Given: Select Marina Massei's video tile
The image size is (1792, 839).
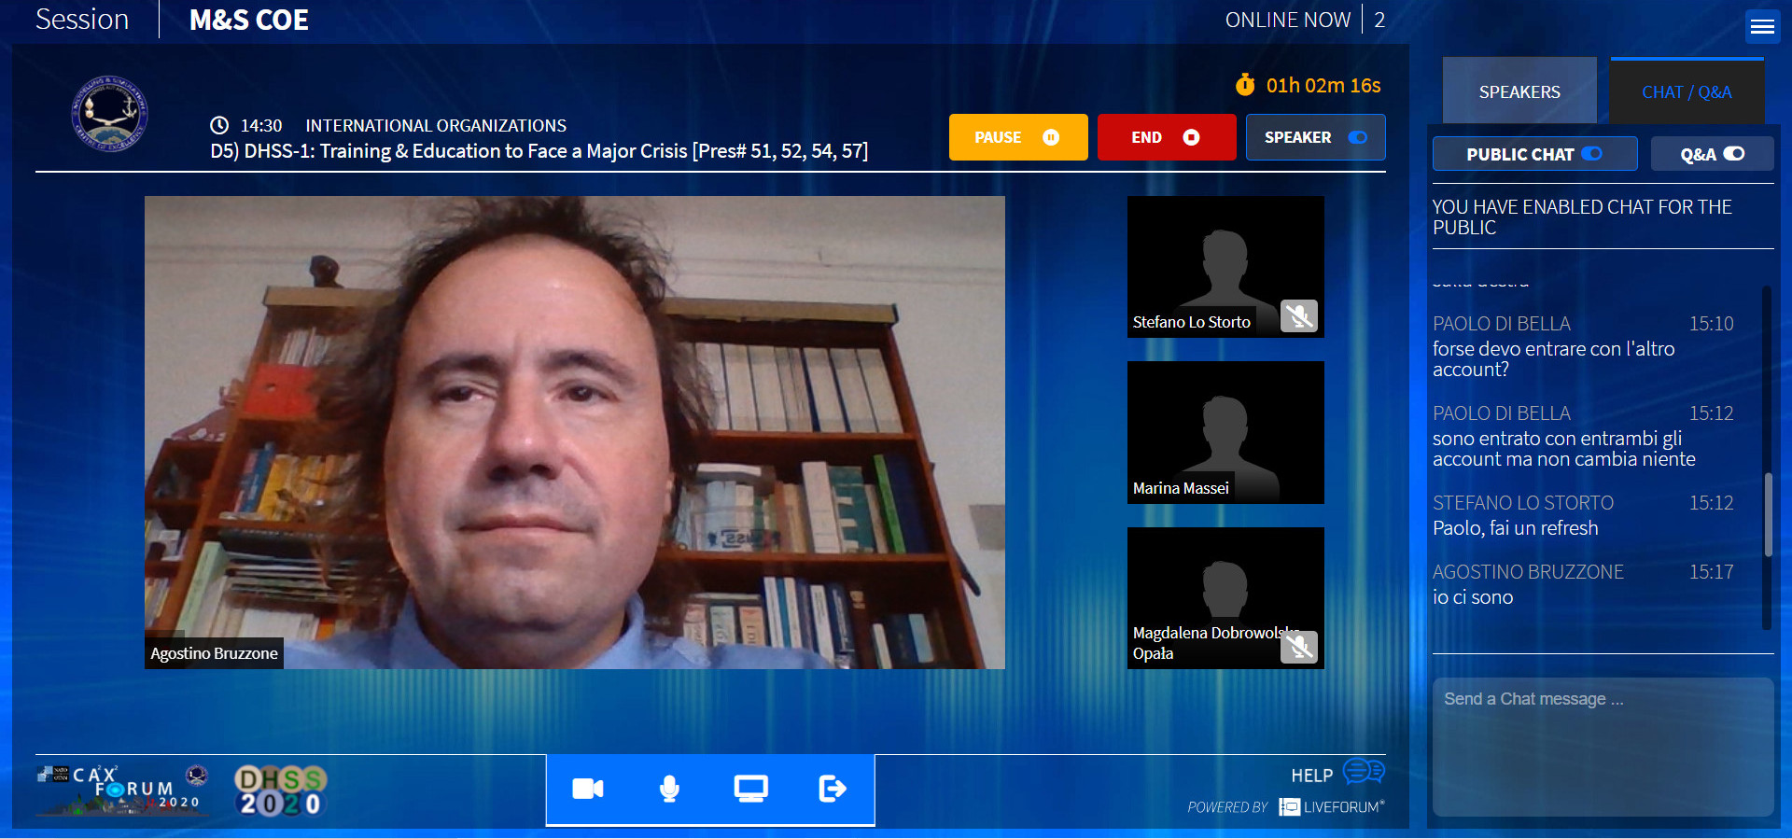Looking at the screenshot, I should pyautogui.click(x=1225, y=432).
